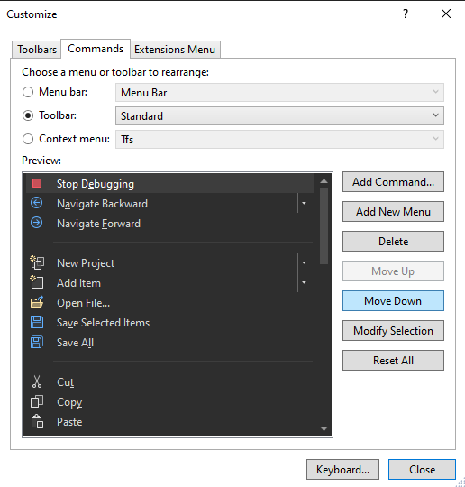Expand the Navigate Backward split arrow
Image resolution: width=465 pixels, height=487 pixels.
[305, 203]
